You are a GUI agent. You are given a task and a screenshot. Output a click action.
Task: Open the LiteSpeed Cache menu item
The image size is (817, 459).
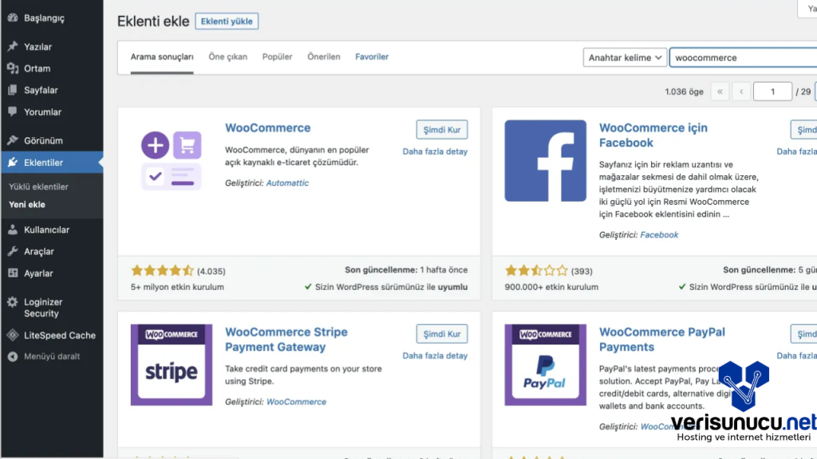[x=52, y=335]
